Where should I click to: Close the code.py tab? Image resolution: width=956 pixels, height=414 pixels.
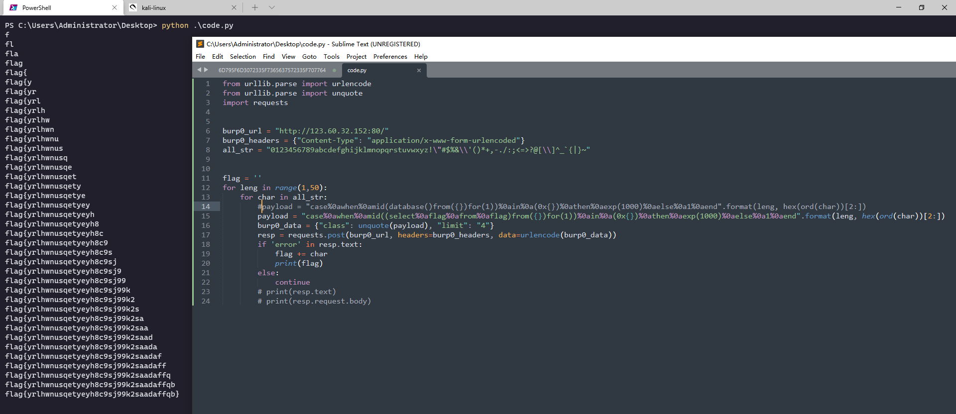tap(419, 70)
